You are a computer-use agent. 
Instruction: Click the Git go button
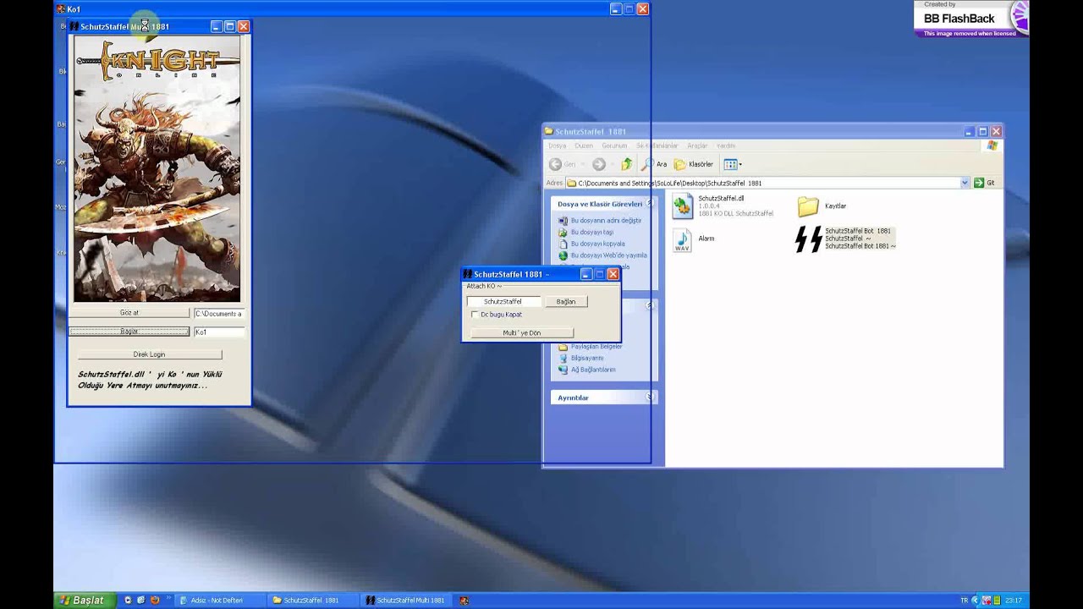(x=984, y=183)
